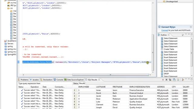Click the Data Source Explorer tab icon

pos(65,80)
